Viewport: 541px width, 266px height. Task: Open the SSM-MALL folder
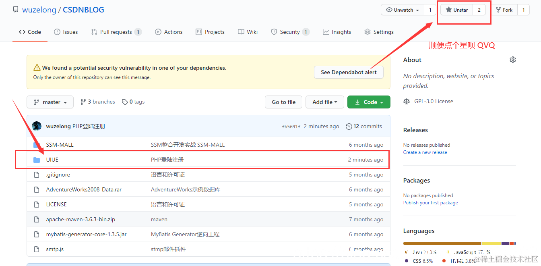(60, 145)
